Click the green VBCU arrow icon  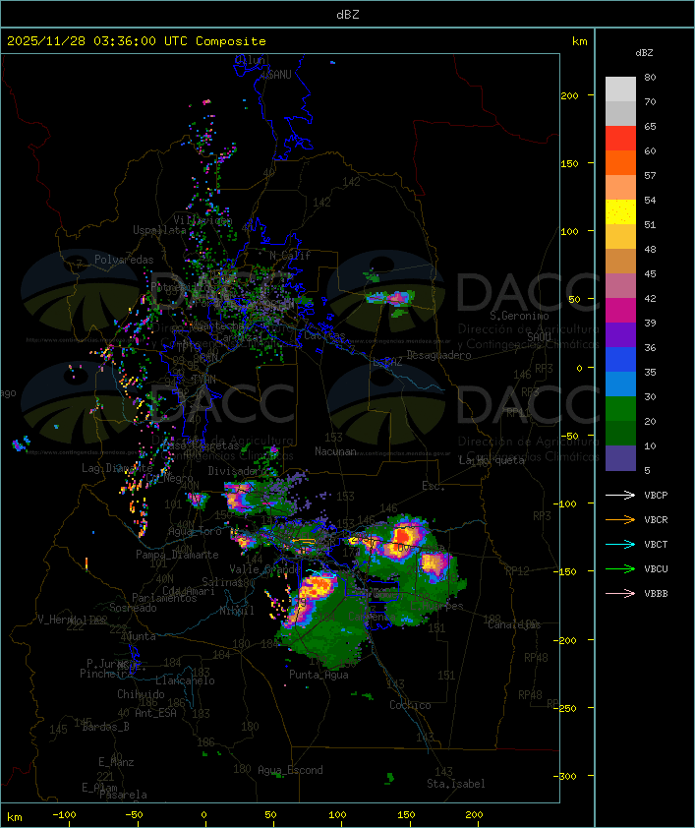tap(620, 568)
